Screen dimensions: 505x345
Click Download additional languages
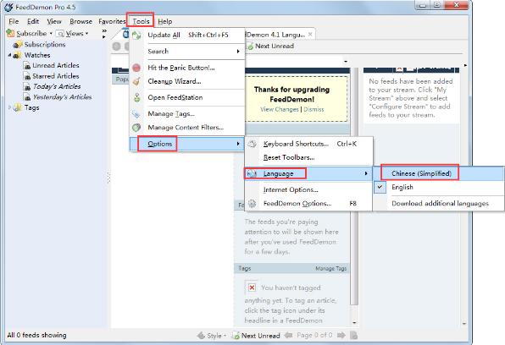(440, 204)
